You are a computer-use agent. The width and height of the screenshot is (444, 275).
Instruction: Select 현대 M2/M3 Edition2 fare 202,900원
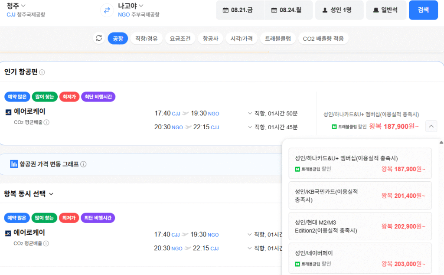[360, 226]
